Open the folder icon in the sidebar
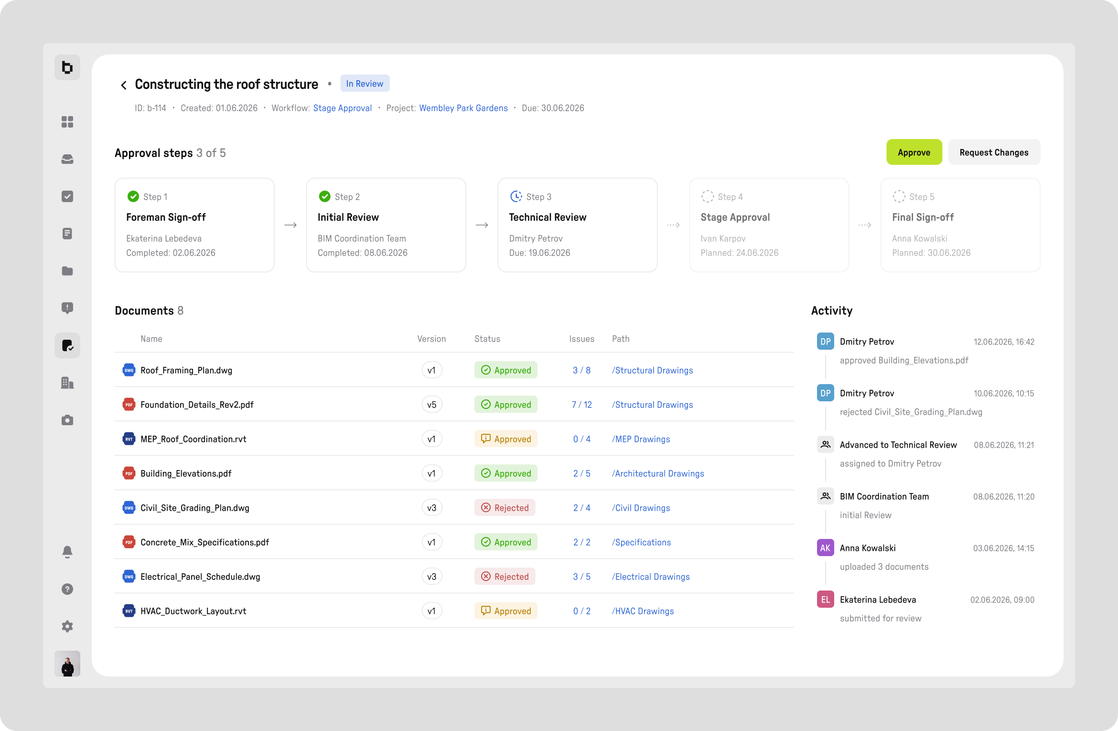 pos(67,271)
